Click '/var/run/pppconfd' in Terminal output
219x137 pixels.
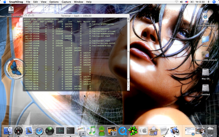coord(100,29)
